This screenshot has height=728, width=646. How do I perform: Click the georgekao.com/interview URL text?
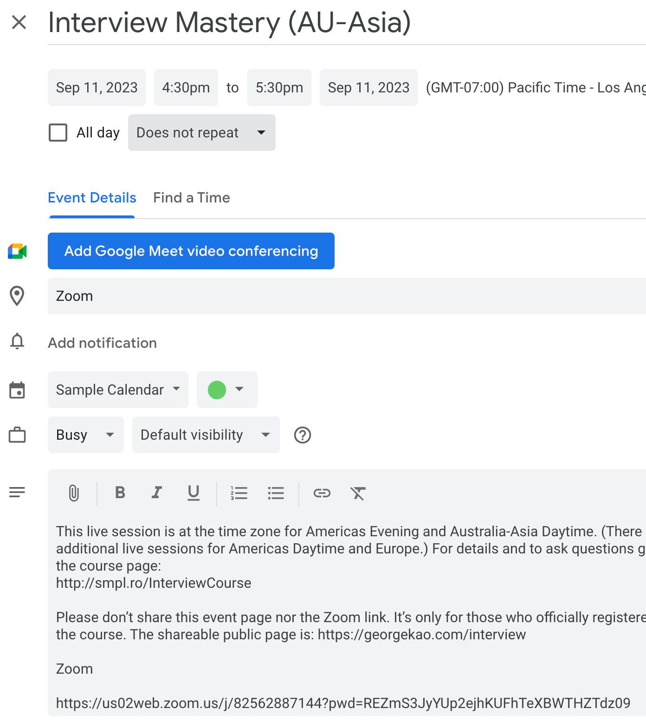(x=422, y=635)
